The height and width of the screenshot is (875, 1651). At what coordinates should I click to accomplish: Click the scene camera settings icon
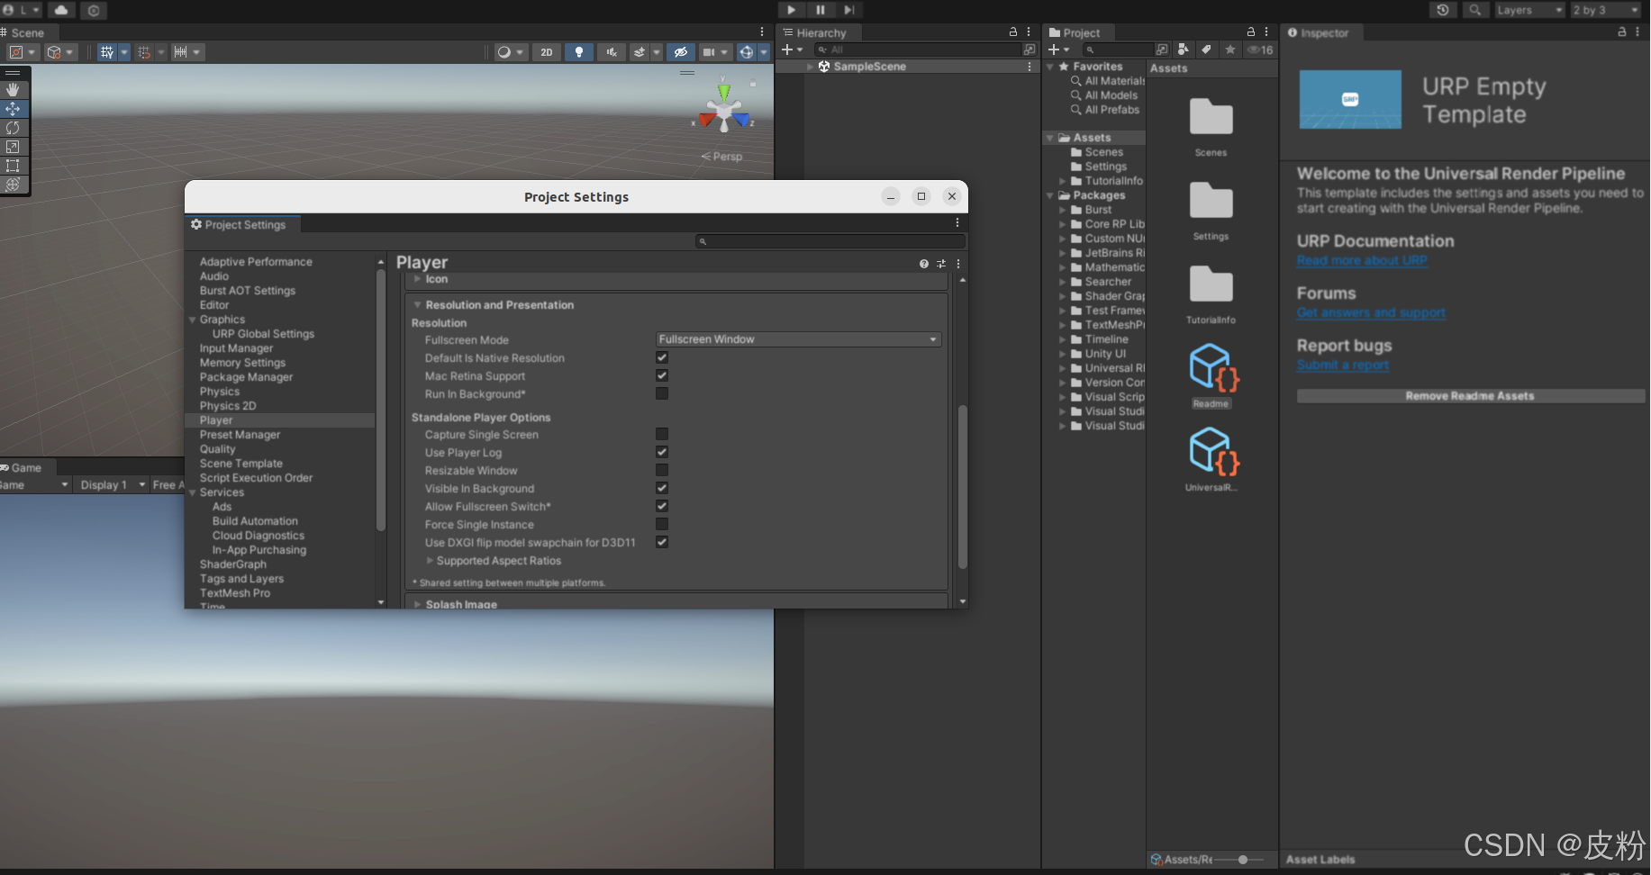[709, 52]
